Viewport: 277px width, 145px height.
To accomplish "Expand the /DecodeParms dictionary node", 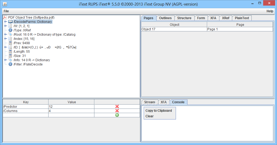I will point(6,22).
